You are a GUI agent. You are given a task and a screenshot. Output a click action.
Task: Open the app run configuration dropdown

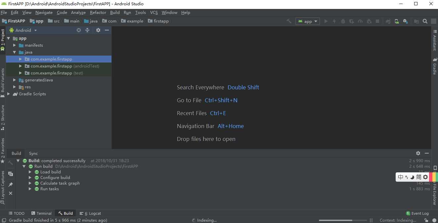click(x=308, y=21)
